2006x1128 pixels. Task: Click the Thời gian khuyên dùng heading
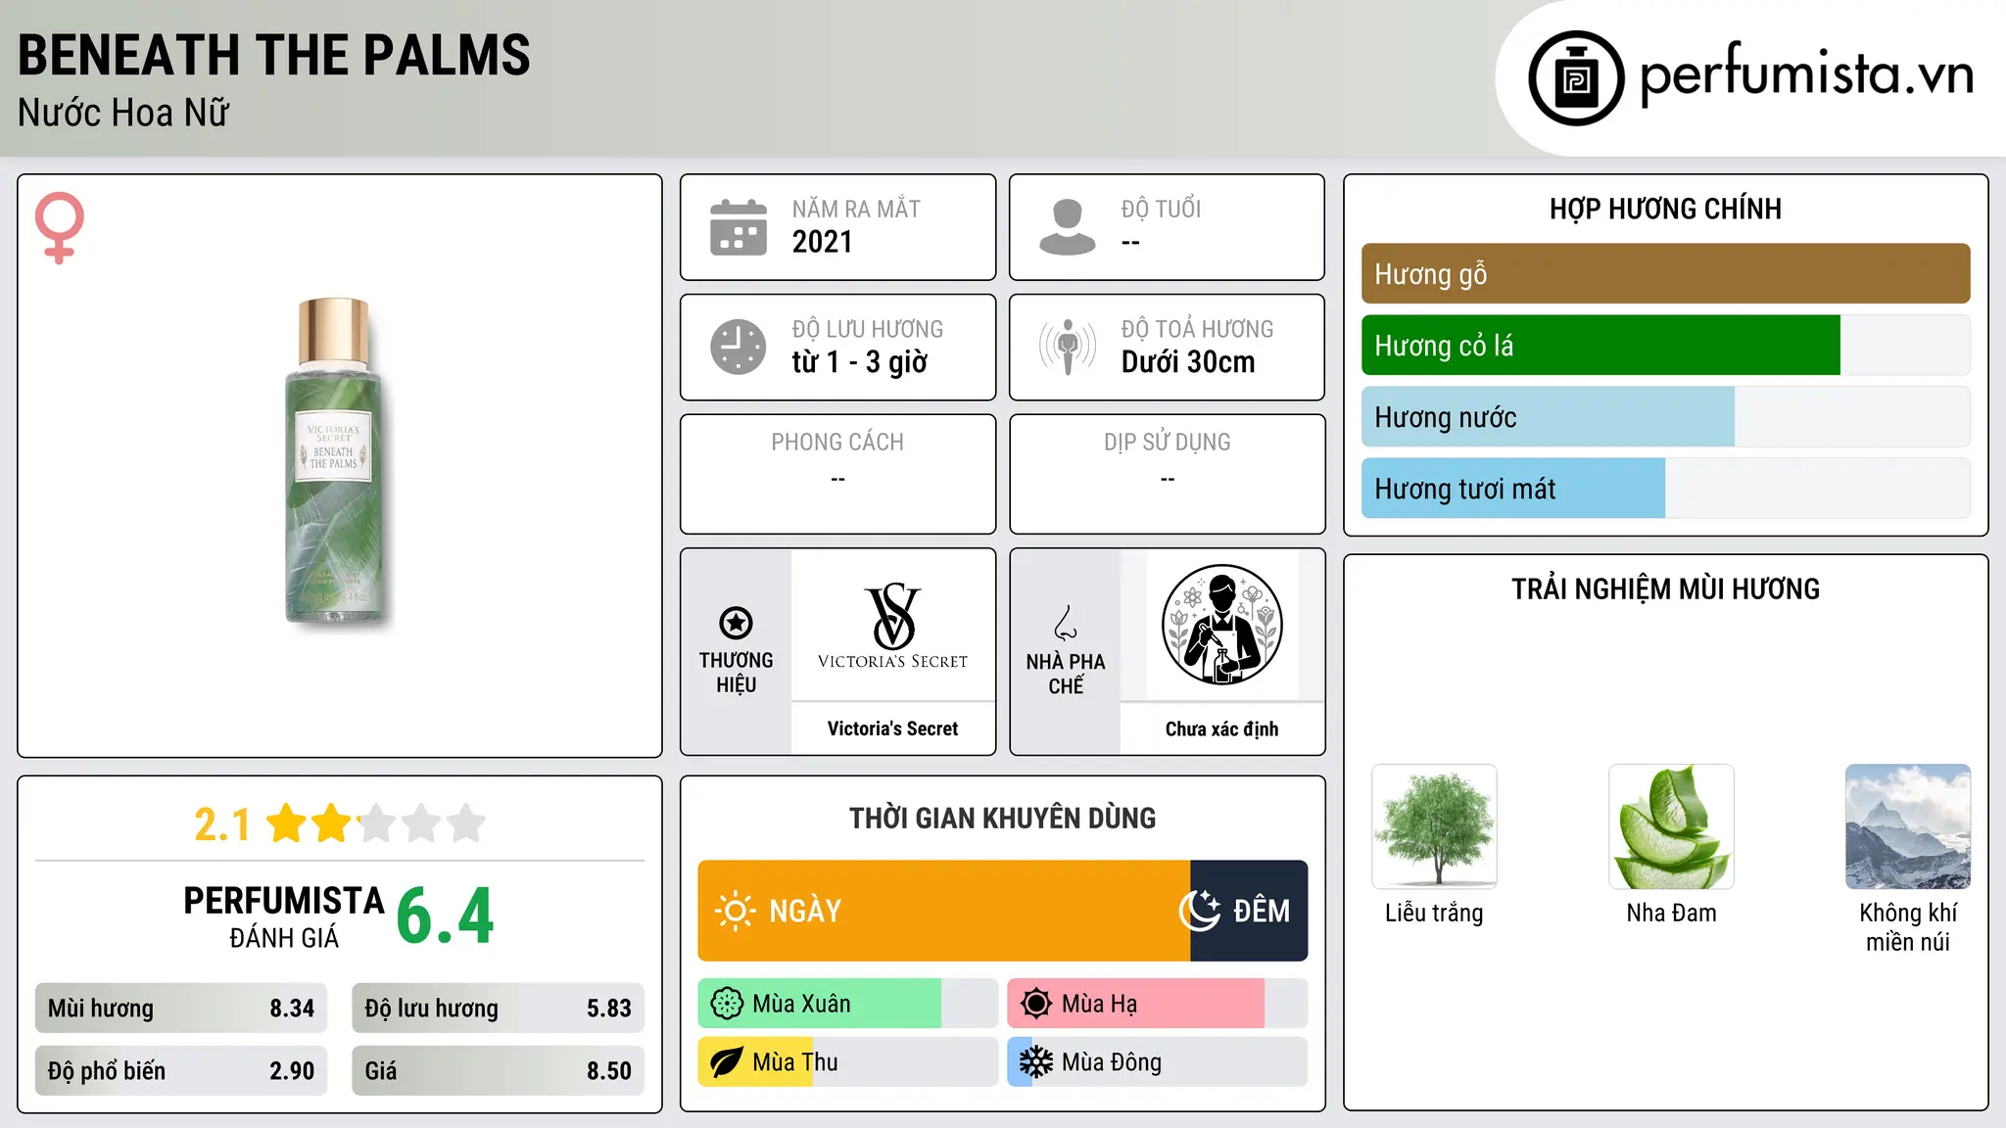[1003, 819]
